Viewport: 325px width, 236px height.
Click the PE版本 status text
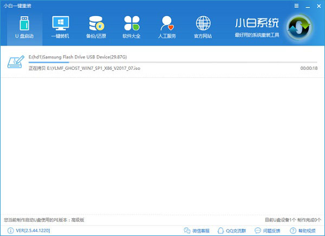(44, 220)
